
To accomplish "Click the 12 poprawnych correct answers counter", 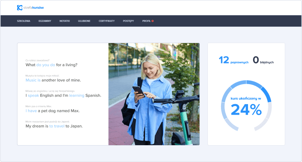I will pyautogui.click(x=234, y=60).
